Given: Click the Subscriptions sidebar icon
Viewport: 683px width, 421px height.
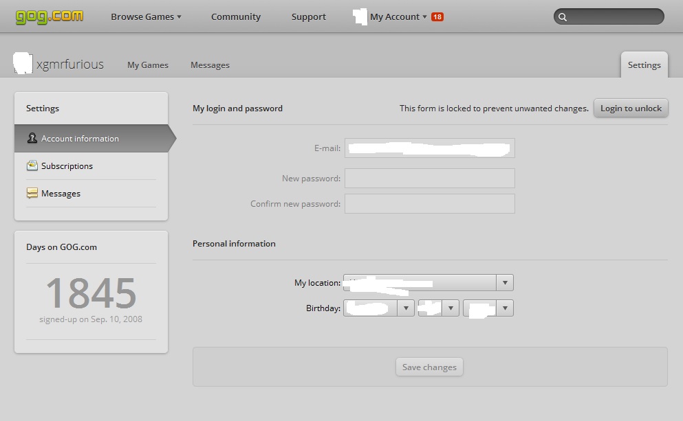Looking at the screenshot, I should click(x=32, y=166).
